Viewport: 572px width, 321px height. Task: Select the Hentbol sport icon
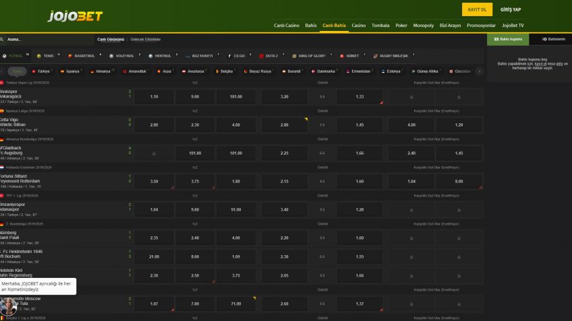coord(150,56)
